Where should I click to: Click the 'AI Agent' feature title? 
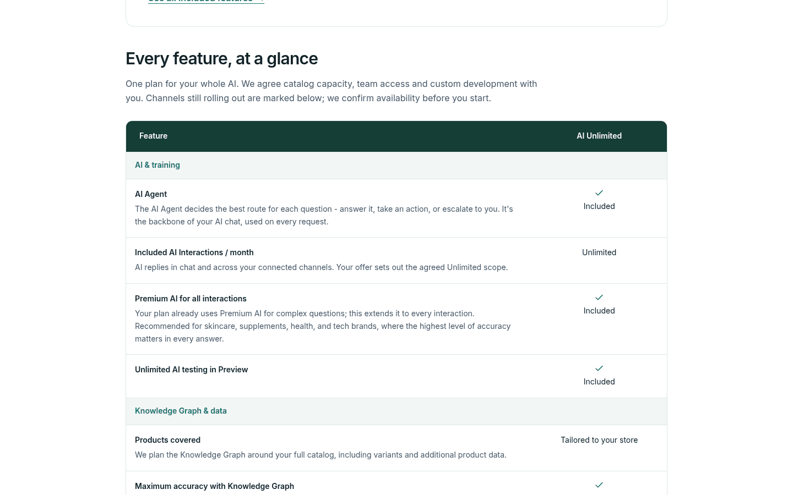coord(151,194)
